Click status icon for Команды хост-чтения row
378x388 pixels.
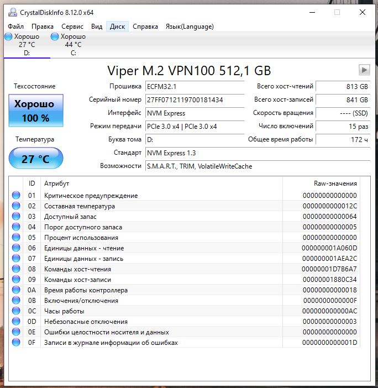point(16,269)
